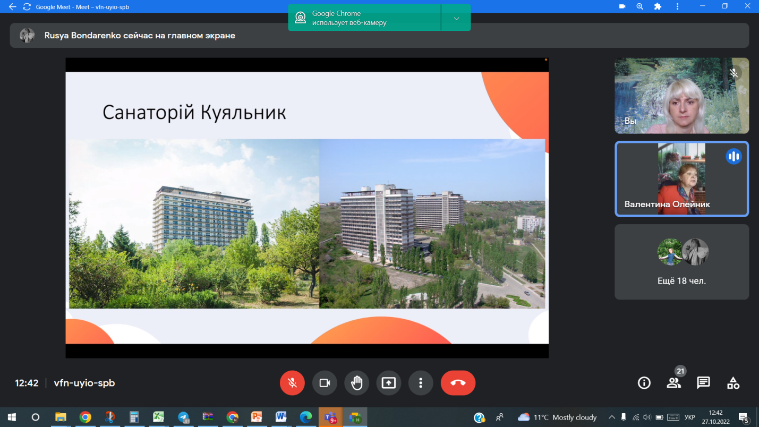Image resolution: width=759 pixels, height=427 pixels.
Task: Open the Chrome three-dot menu in title bar
Action: coord(677,6)
